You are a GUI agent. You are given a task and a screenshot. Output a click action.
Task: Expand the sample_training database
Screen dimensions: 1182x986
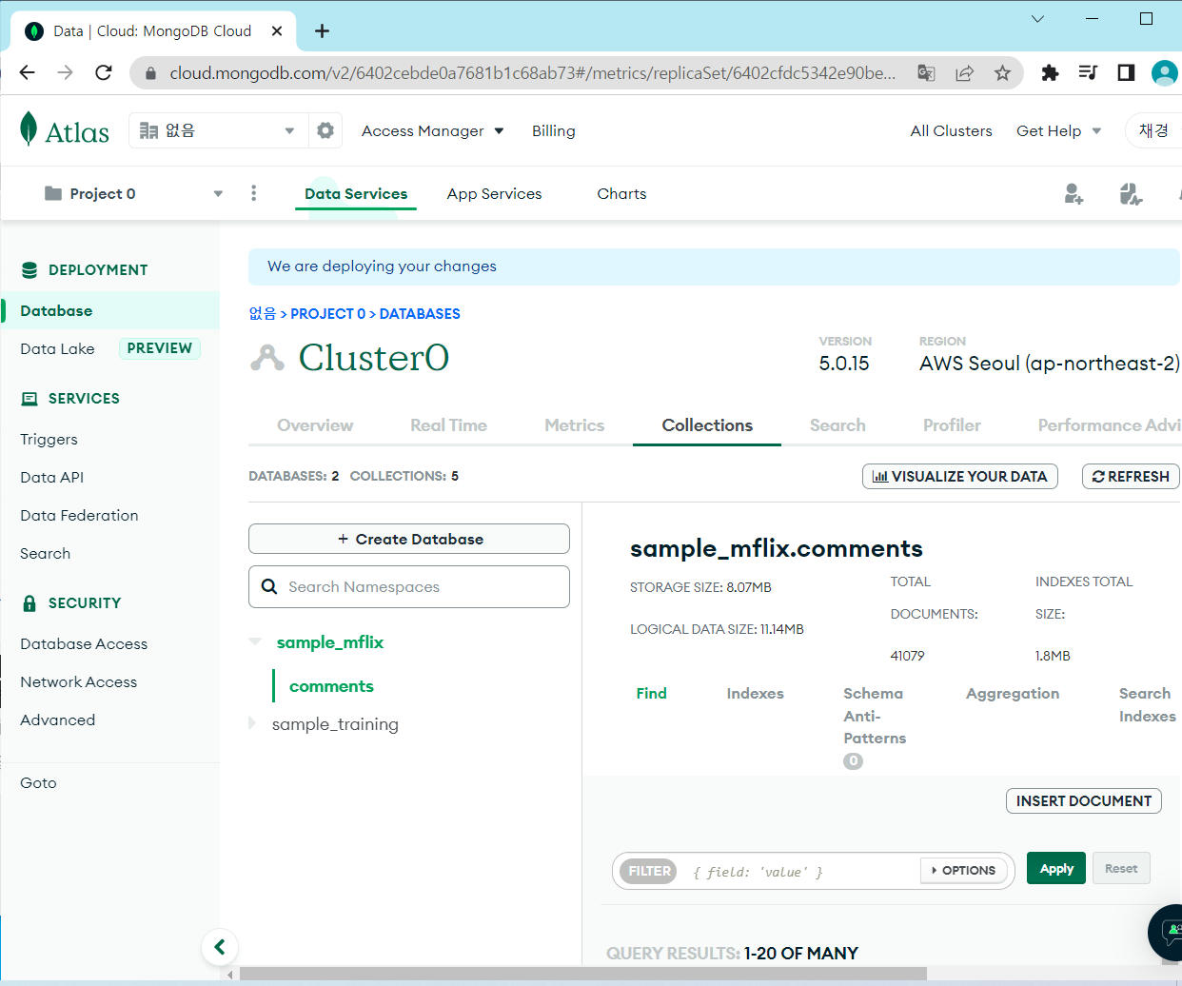pos(252,723)
